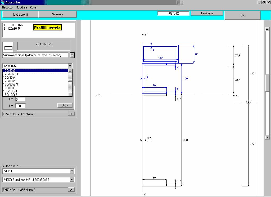Choose 150x100x4 in the size list
The width and height of the screenshot is (271, 197).
pos(35,91)
